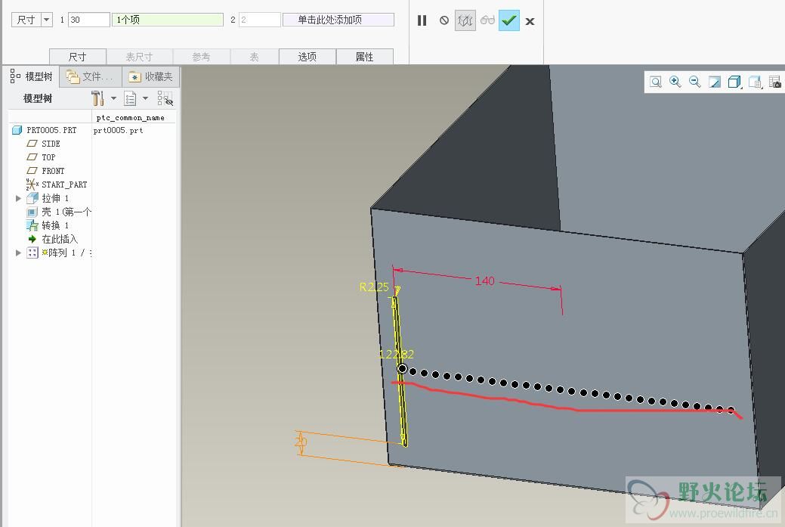This screenshot has height=527, width=785.
Task: Accept the pattern with the green checkmark
Action: pos(509,20)
